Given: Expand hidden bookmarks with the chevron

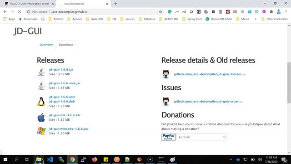Looking at the screenshot, I should [256, 19].
